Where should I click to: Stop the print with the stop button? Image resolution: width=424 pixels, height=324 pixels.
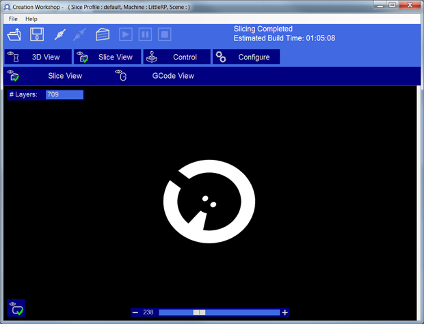[165, 35]
